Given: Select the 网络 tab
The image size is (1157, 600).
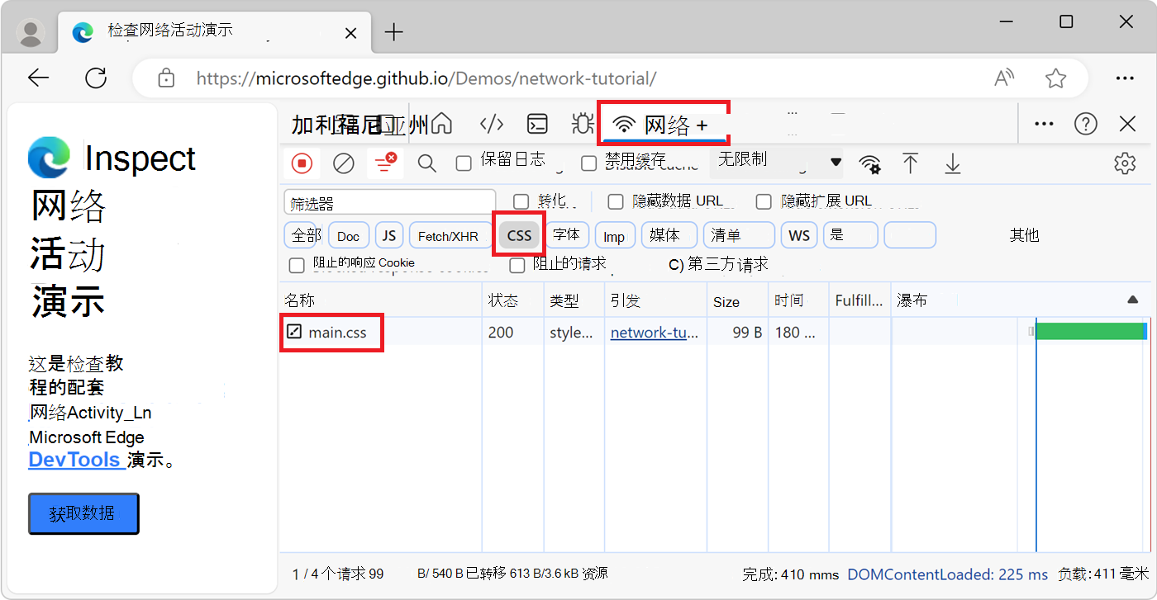Looking at the screenshot, I should (x=664, y=125).
